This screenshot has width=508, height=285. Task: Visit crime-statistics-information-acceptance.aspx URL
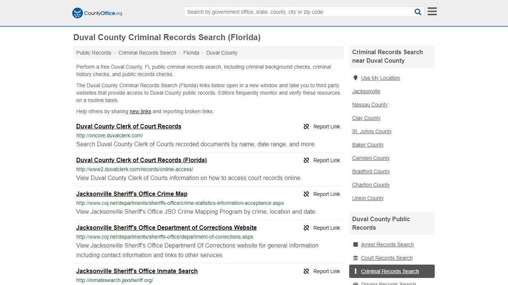[x=180, y=203]
